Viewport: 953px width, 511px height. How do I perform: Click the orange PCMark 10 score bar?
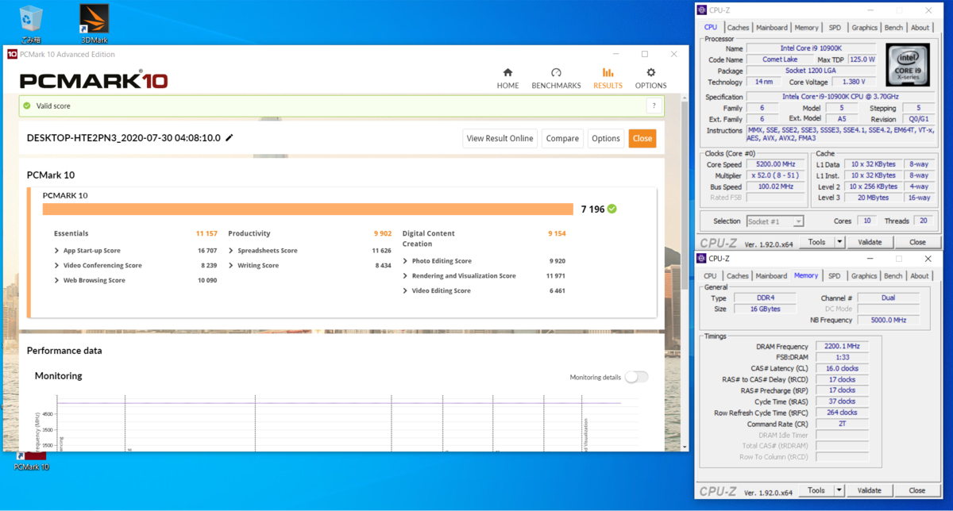tap(307, 209)
